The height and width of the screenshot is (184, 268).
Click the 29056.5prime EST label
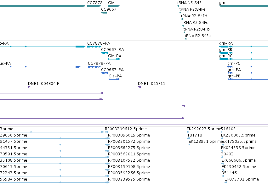(14, 135)
